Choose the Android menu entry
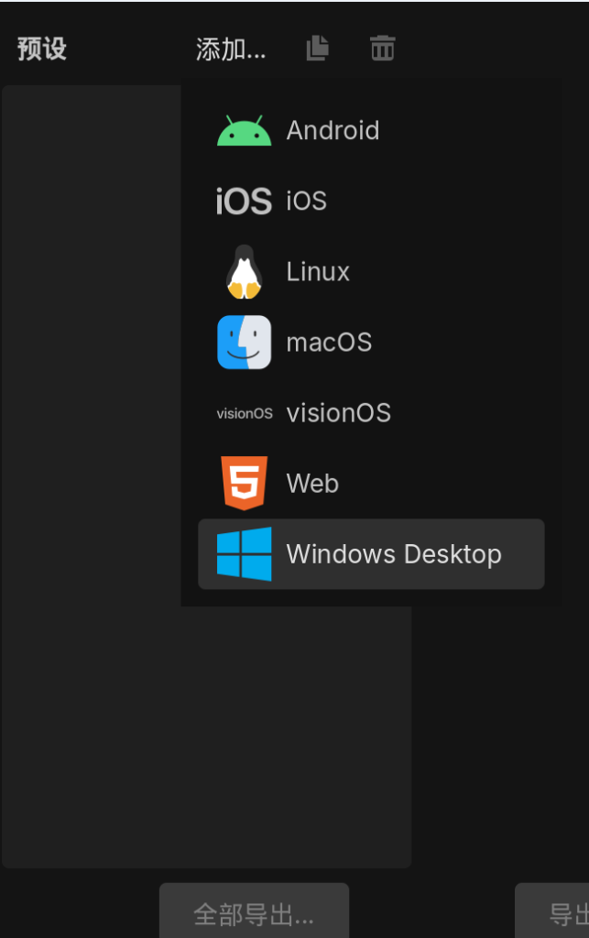 click(333, 131)
